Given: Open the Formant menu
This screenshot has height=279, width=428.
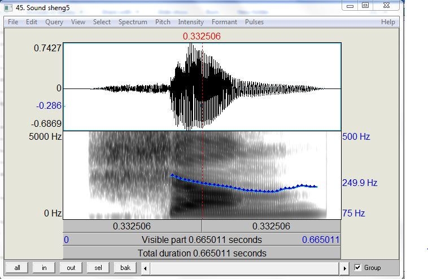Looking at the screenshot, I should [224, 22].
